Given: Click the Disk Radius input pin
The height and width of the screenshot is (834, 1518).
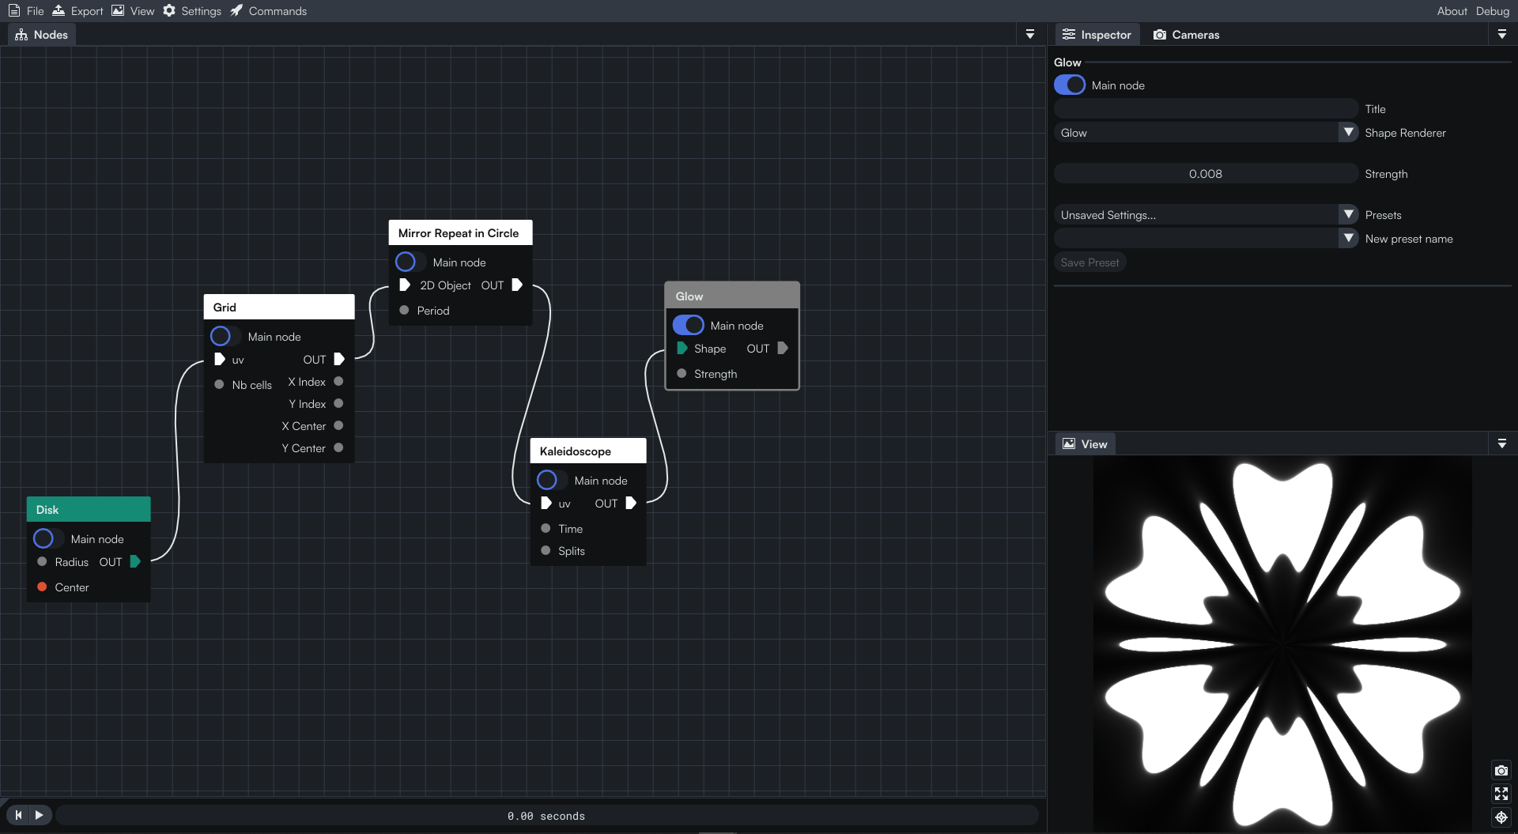Looking at the screenshot, I should coord(42,562).
